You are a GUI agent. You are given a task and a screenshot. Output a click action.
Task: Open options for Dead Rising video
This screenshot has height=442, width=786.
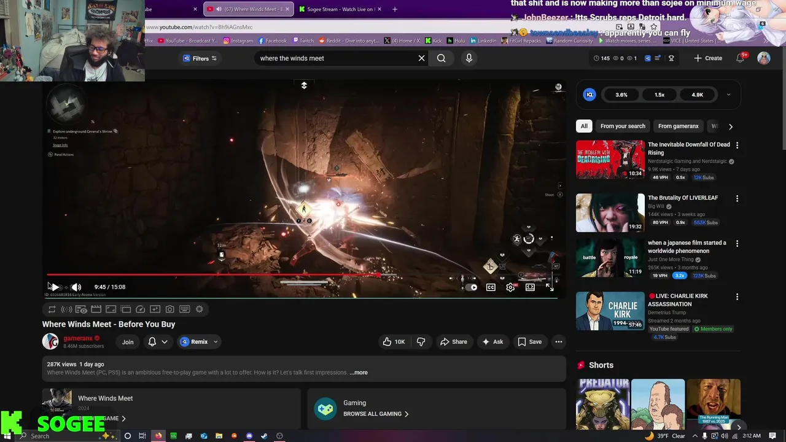[x=737, y=145]
